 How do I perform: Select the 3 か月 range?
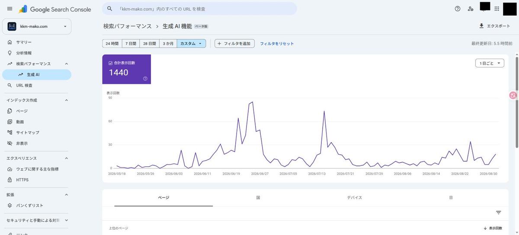(168, 44)
